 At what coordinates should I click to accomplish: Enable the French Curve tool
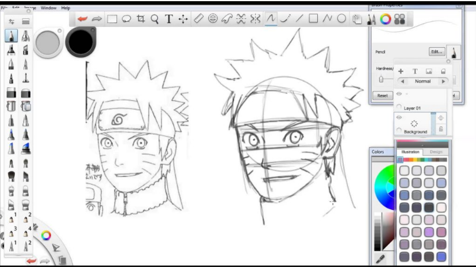coord(227,19)
